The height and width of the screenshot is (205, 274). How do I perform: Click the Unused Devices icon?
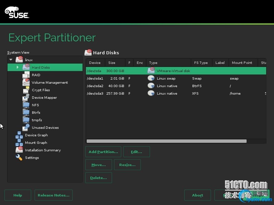(x=26, y=127)
